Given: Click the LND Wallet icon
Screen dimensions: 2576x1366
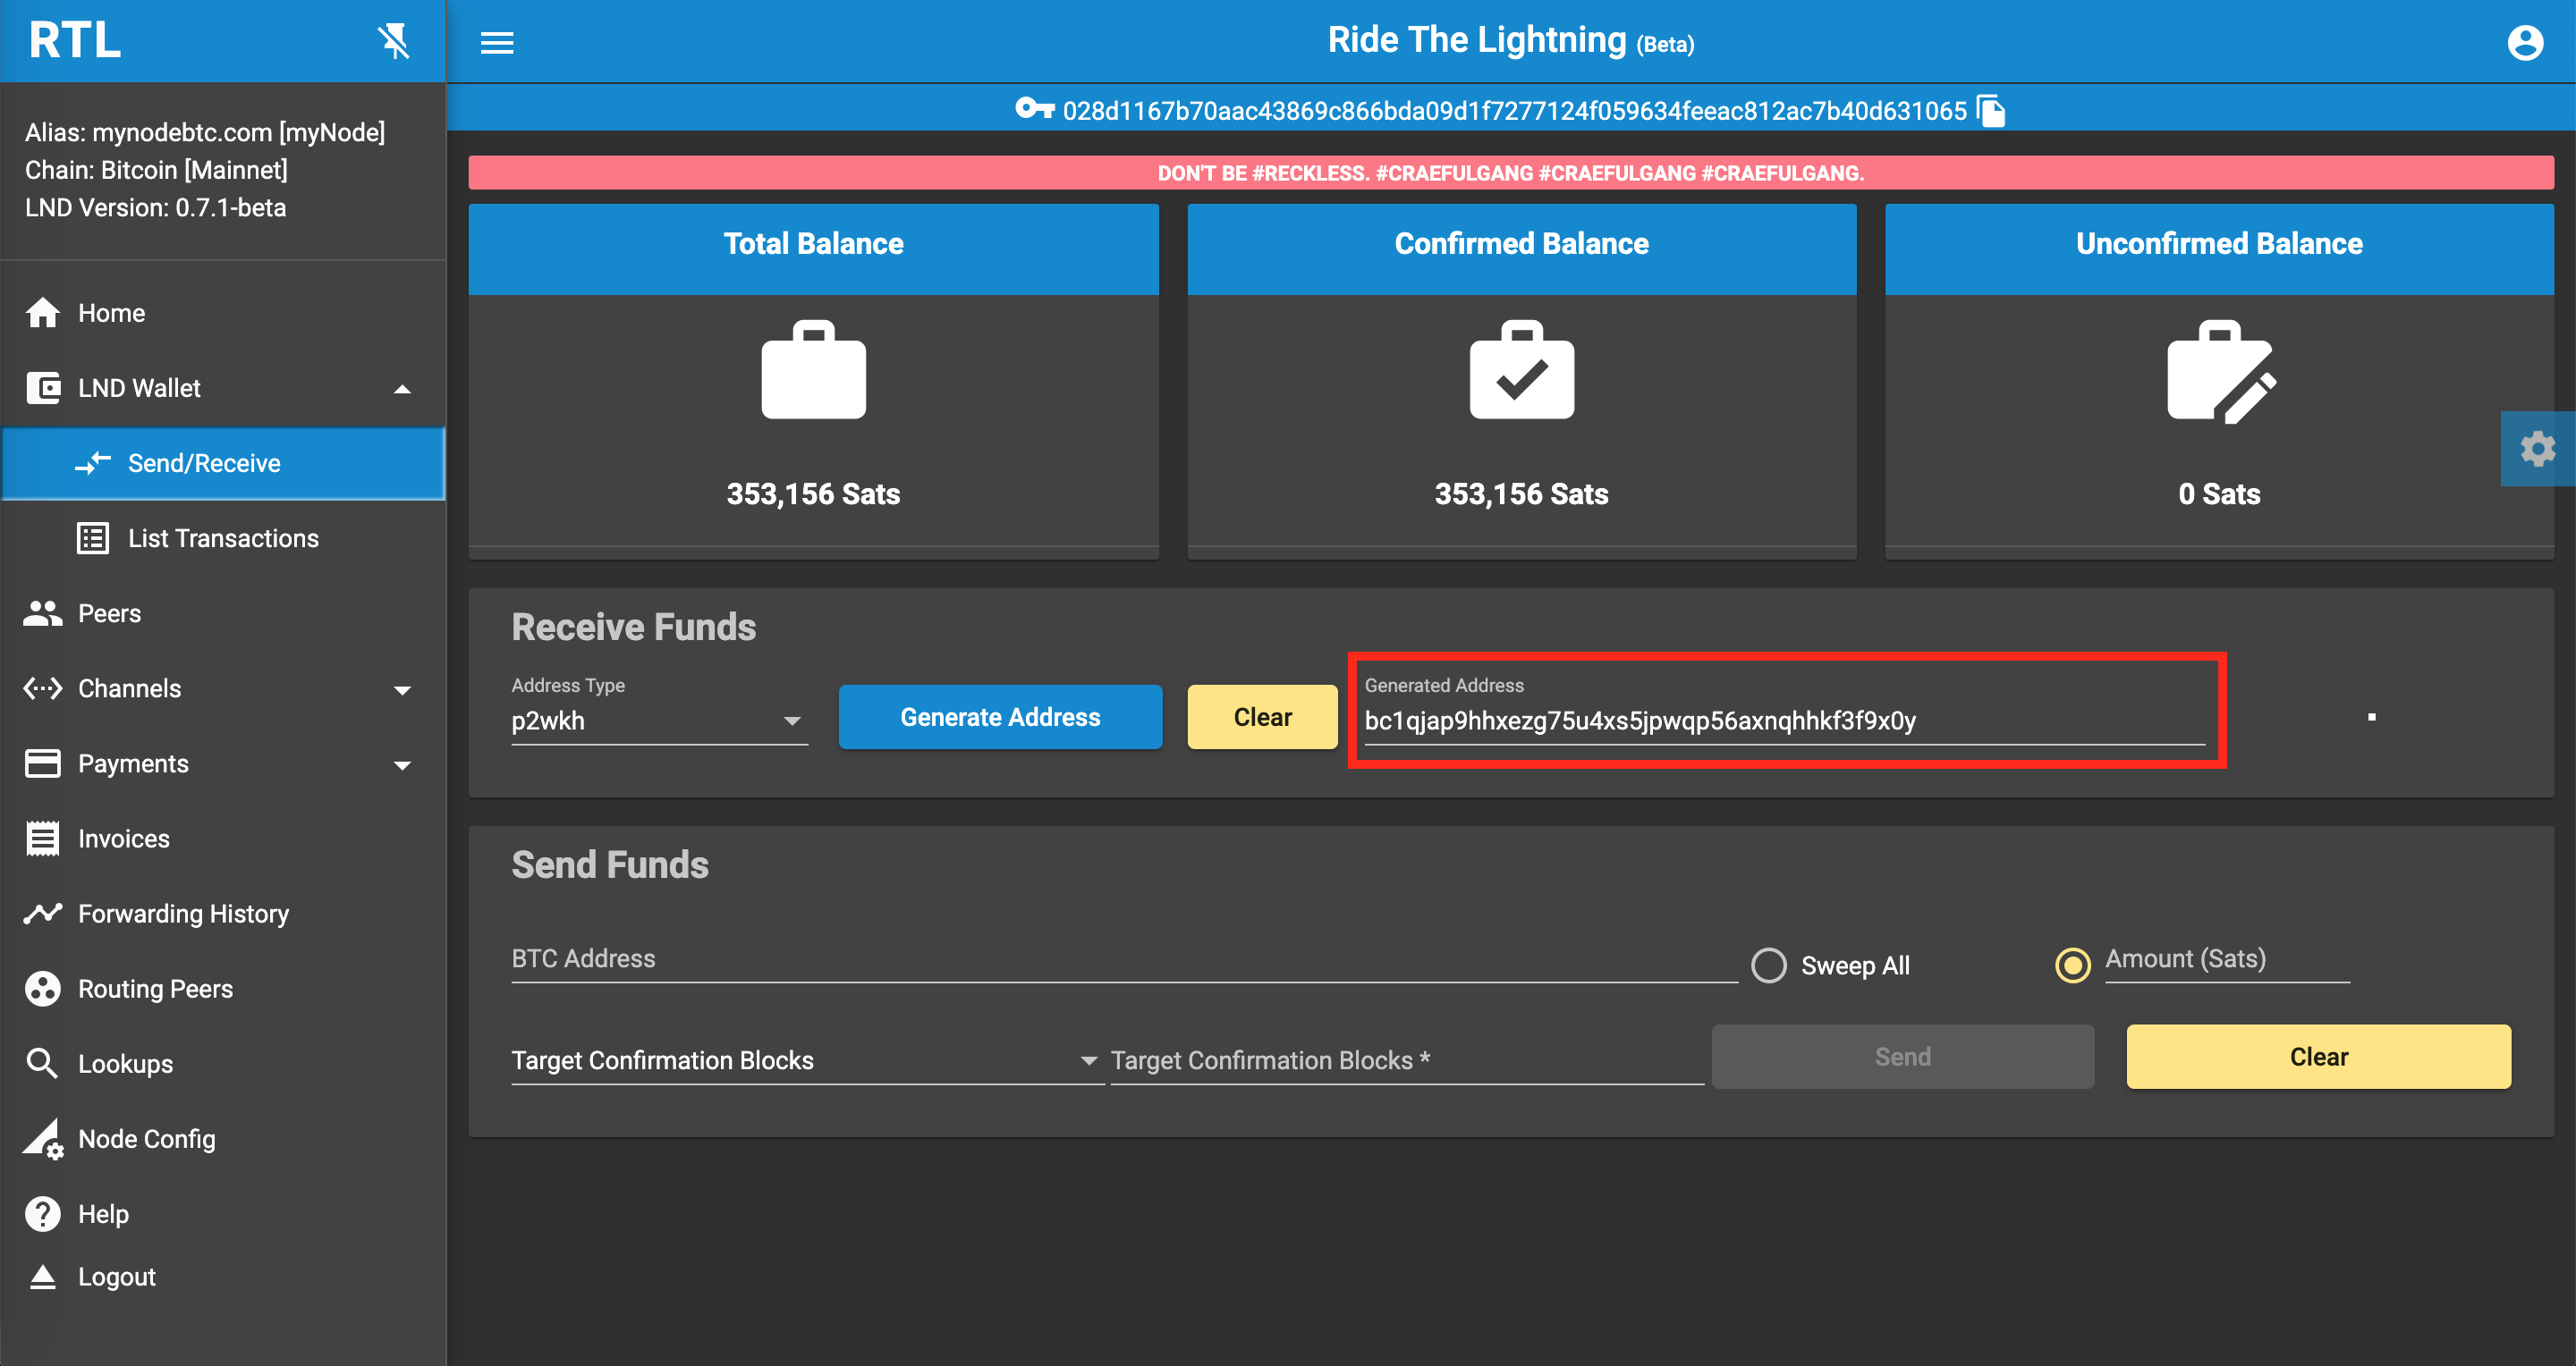Looking at the screenshot, I should click(x=42, y=388).
